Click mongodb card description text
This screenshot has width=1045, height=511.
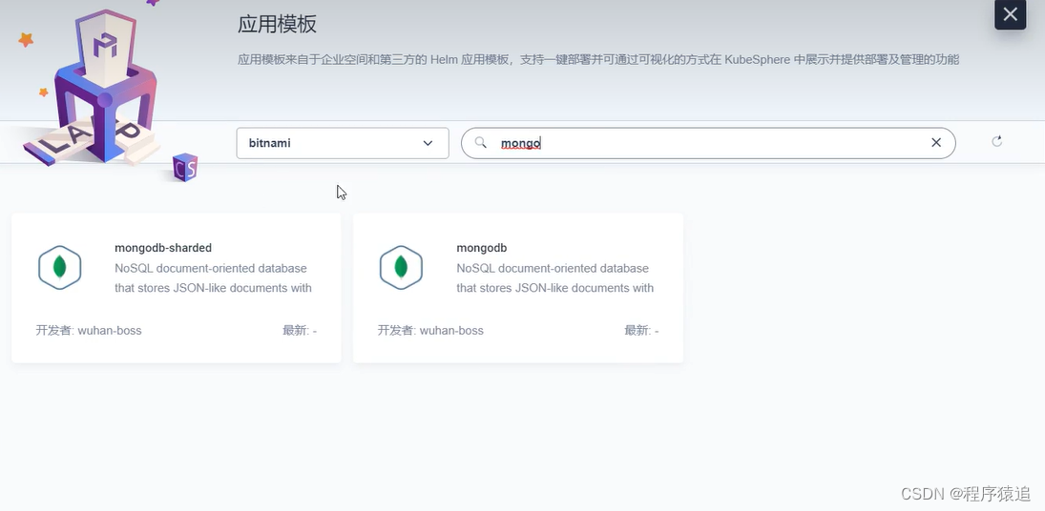555,278
